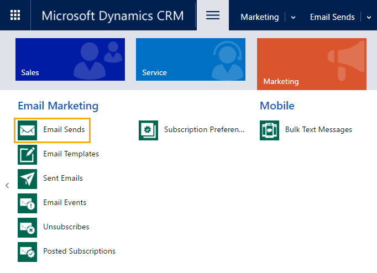Open the orange Marketing area tile

point(311,64)
